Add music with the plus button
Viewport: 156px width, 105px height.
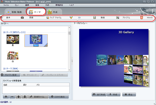tap(6, 97)
